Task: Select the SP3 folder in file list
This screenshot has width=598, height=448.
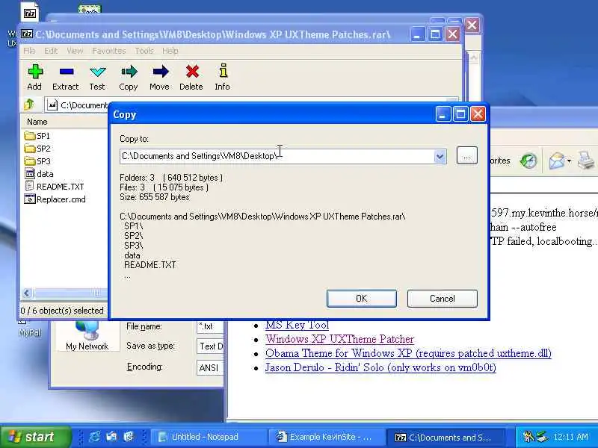Action: (37, 161)
